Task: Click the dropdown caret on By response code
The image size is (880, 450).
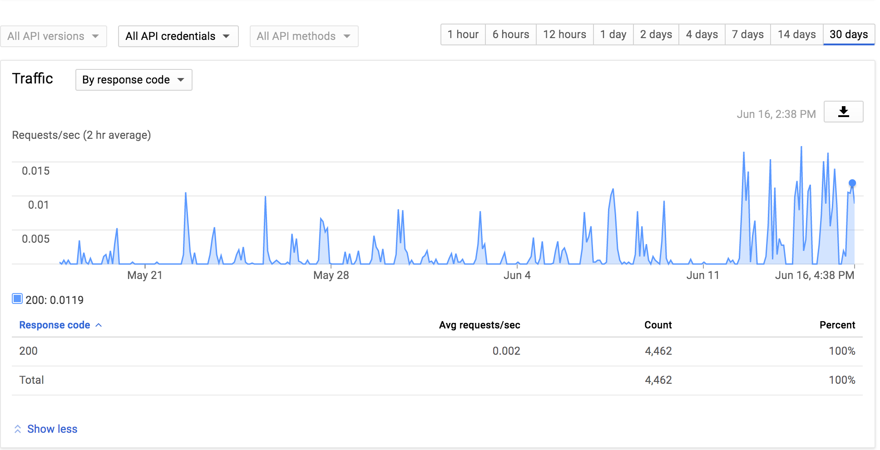Action: [x=181, y=80]
